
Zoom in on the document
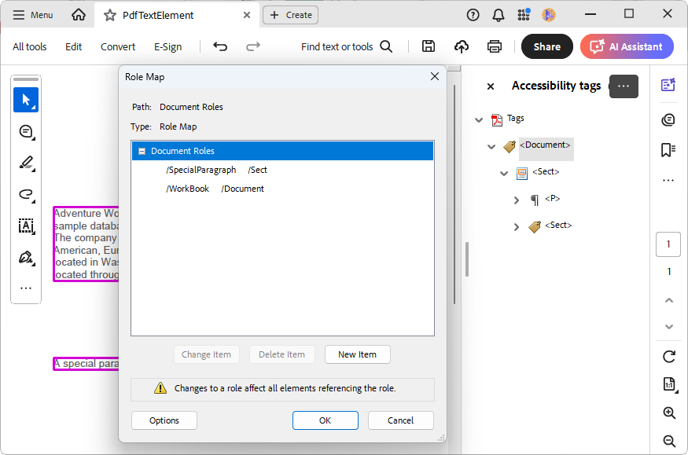click(669, 413)
